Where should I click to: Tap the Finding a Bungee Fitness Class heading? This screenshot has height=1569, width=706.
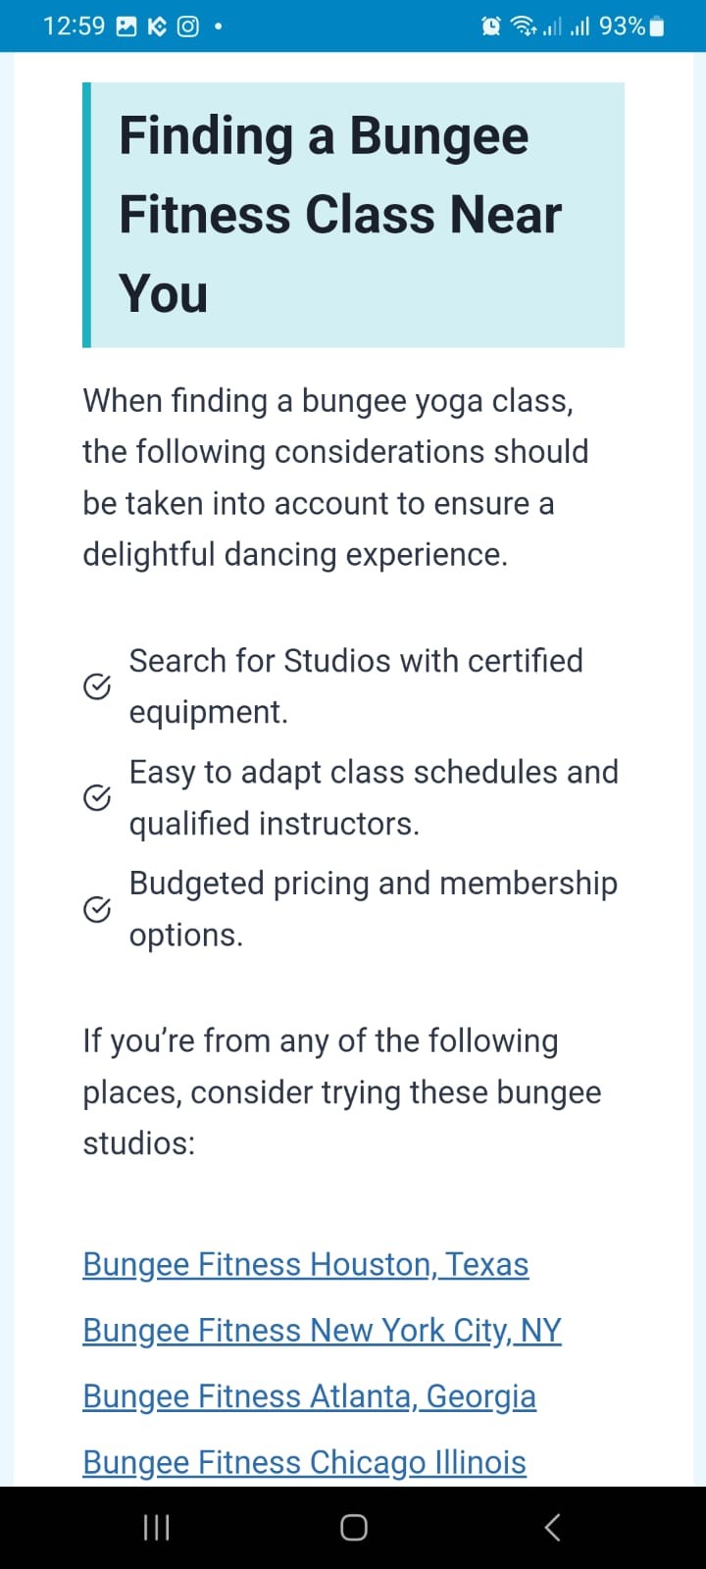point(339,215)
